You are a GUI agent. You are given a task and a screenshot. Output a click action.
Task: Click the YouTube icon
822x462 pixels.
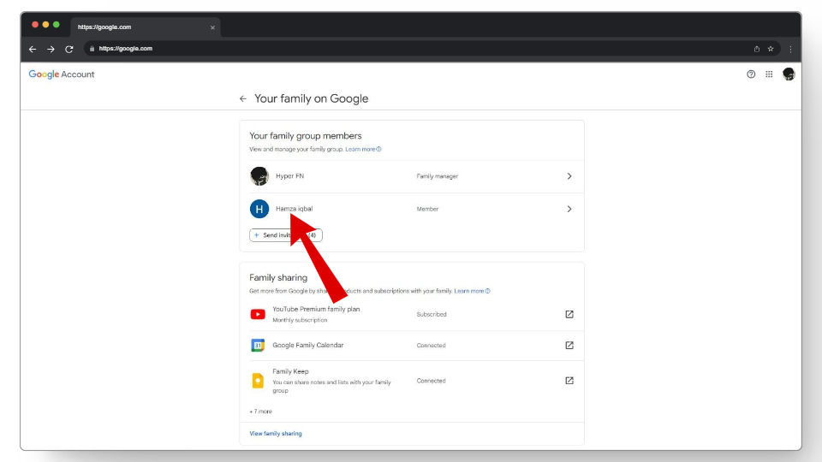[x=258, y=314]
